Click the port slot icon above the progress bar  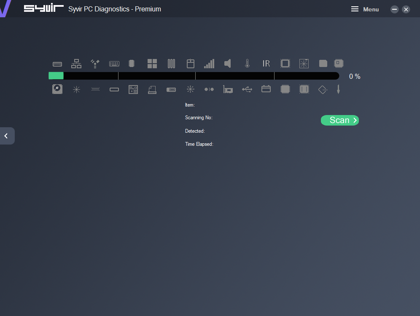pos(57,64)
